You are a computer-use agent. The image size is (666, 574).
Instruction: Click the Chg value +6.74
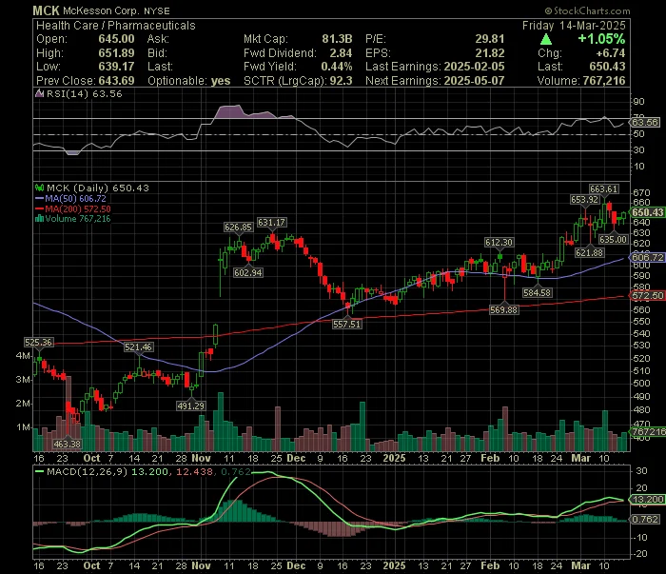click(611, 53)
